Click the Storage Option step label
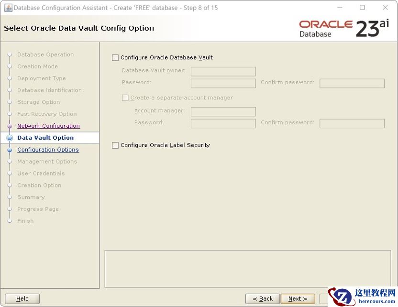This screenshot has height=307, width=398. (39, 102)
